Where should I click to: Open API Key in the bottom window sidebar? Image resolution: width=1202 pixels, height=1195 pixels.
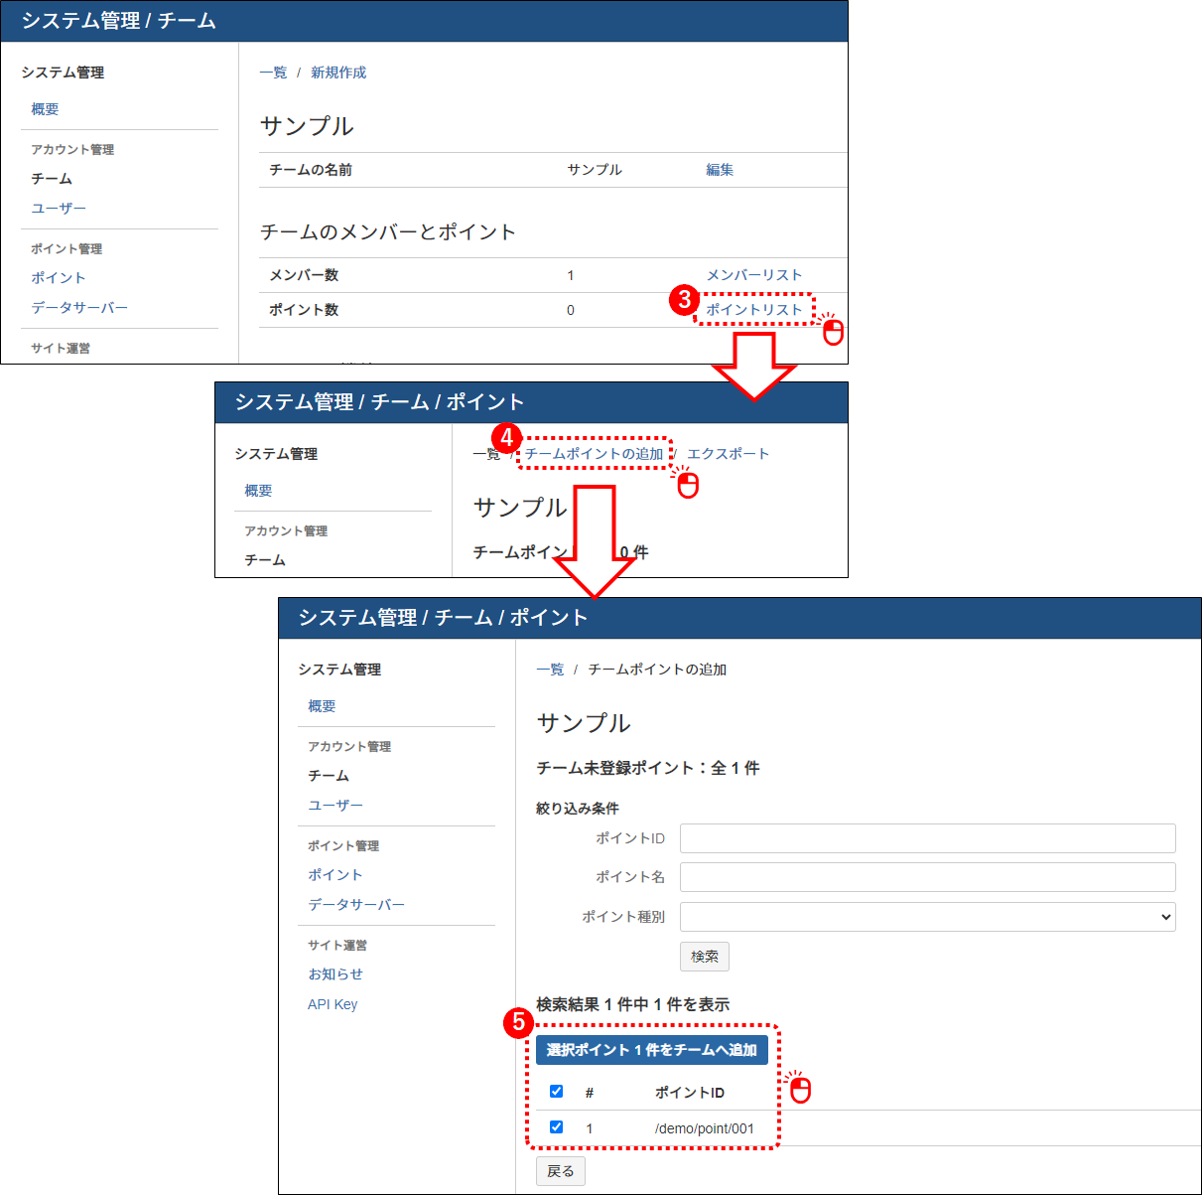[x=333, y=1004]
